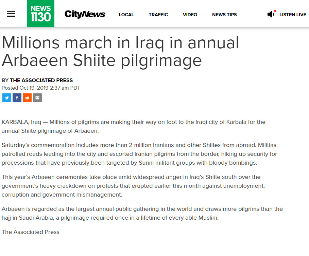Click the KARBALA, Iraq opening paragraph

click(x=134, y=126)
